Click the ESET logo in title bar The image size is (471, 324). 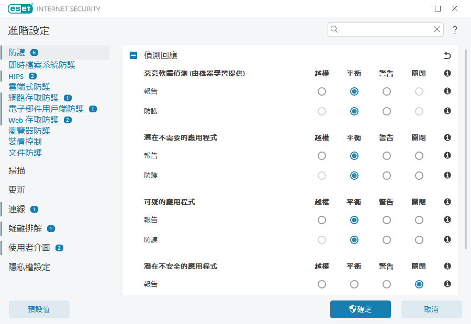coord(20,9)
